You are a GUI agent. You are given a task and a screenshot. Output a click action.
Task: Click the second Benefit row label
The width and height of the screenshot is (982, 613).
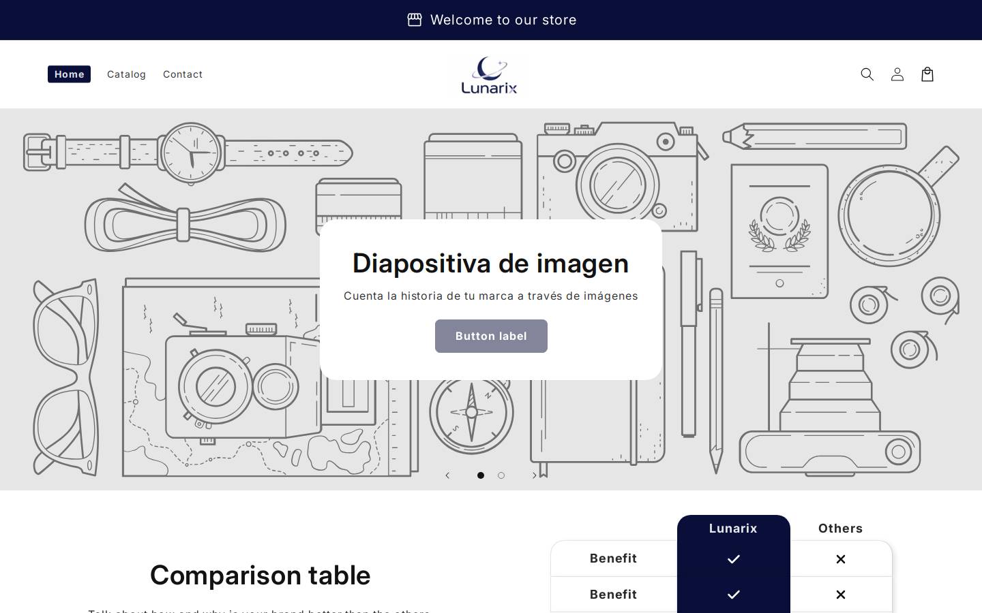coord(613,595)
